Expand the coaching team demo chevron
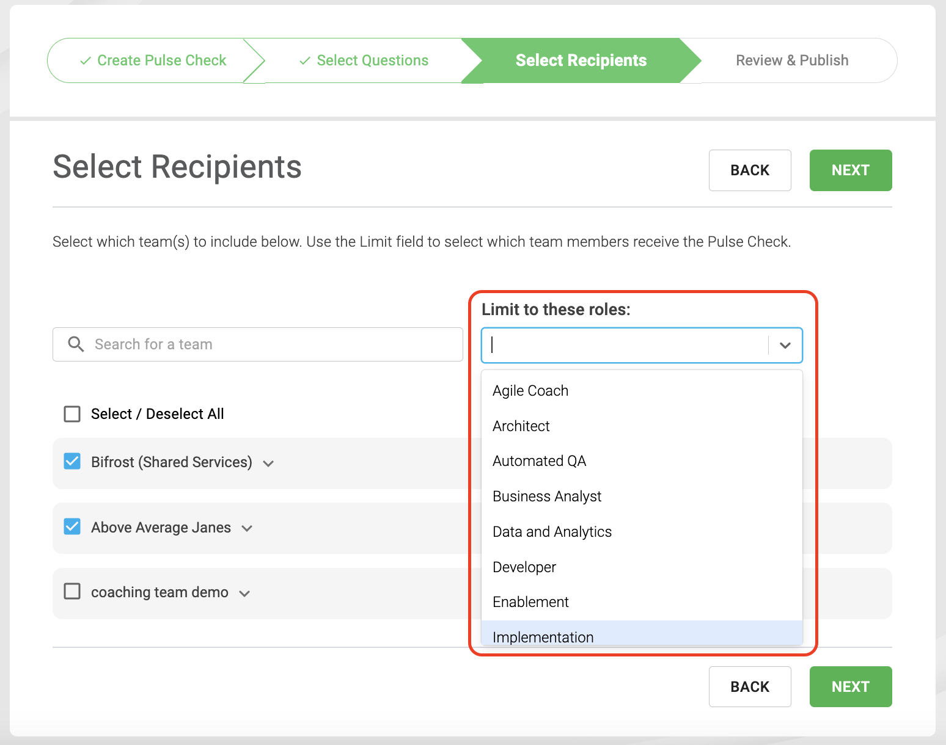946x745 pixels. (x=244, y=594)
